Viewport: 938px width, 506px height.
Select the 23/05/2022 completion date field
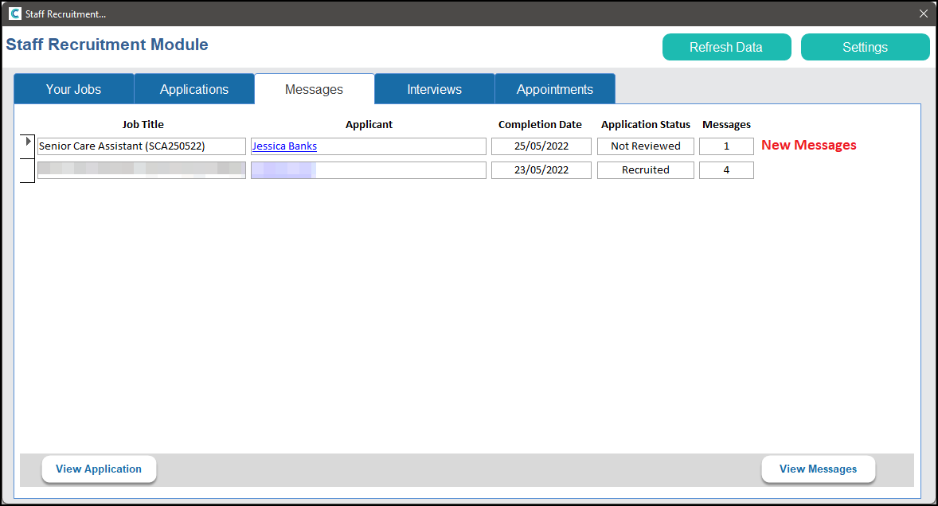click(541, 170)
